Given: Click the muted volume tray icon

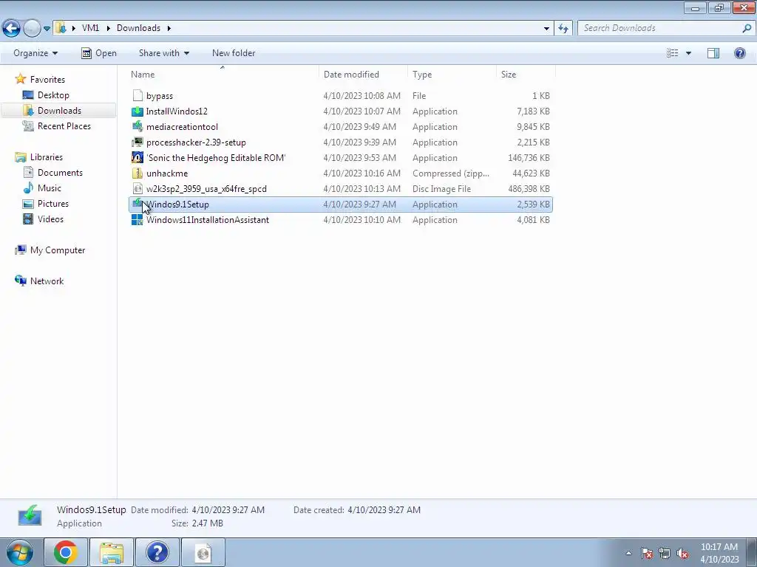Looking at the screenshot, I should [x=682, y=553].
